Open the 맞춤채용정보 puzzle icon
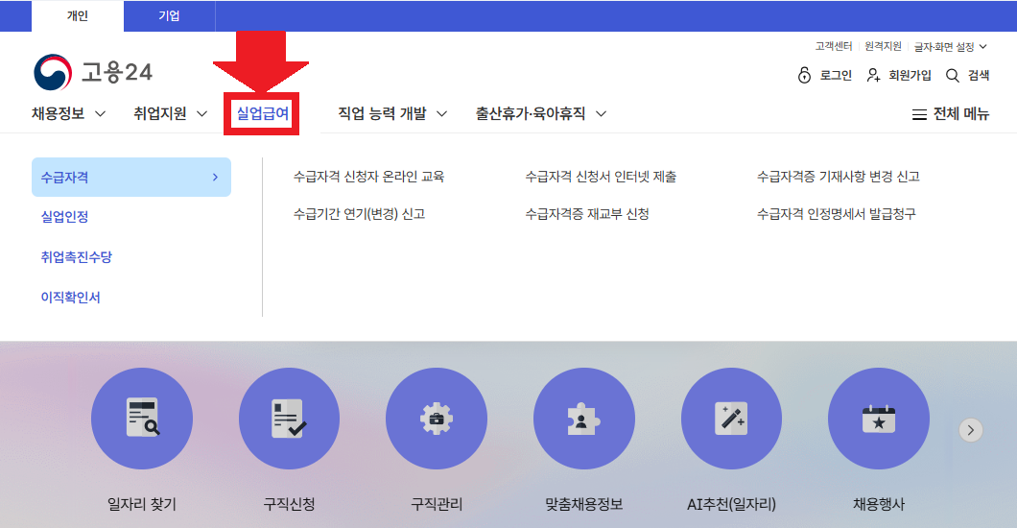1017x528 pixels. coord(583,419)
